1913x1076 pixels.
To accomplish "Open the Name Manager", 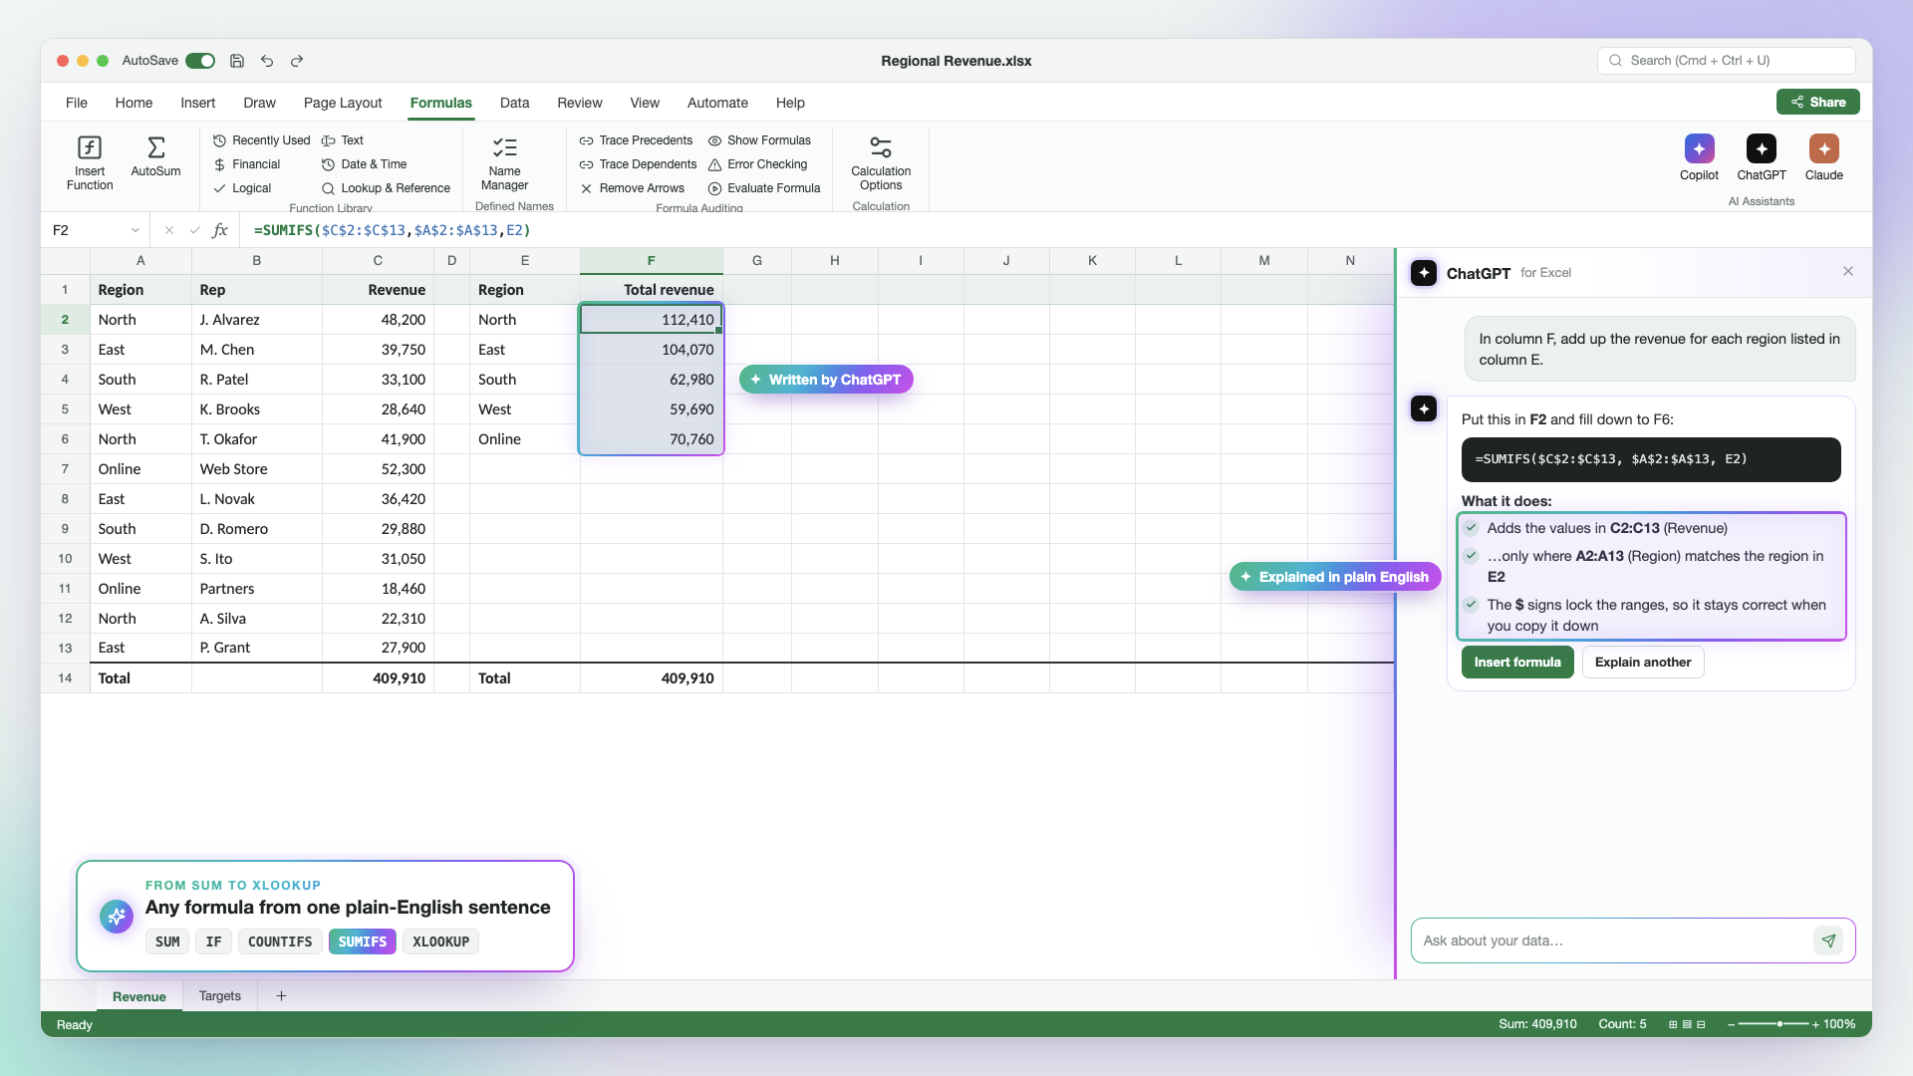I will 504,163.
